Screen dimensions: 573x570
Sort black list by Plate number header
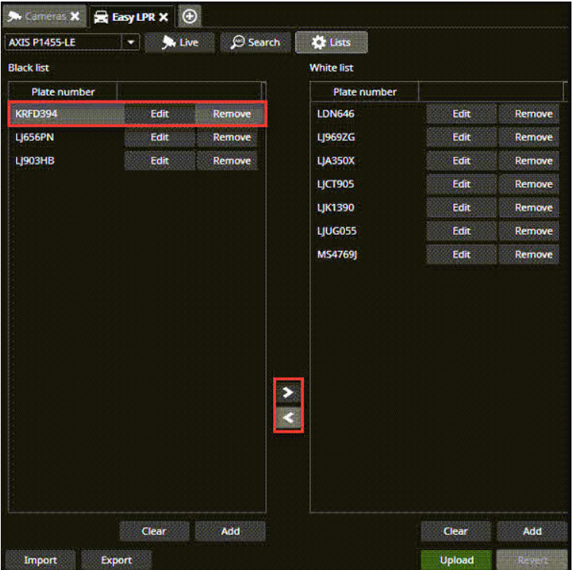(63, 92)
